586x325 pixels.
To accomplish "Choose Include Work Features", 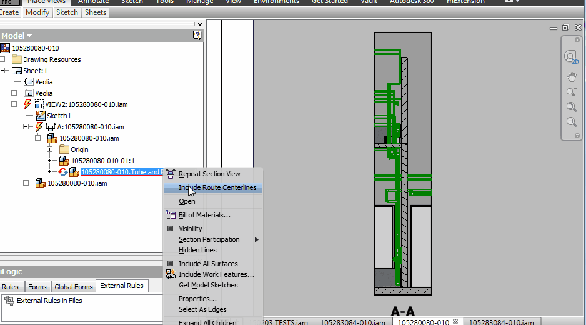I will click(x=213, y=274).
